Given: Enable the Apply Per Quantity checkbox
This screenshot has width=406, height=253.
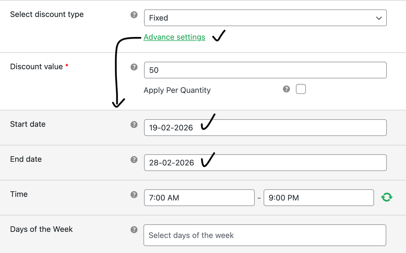Looking at the screenshot, I should tap(301, 89).
